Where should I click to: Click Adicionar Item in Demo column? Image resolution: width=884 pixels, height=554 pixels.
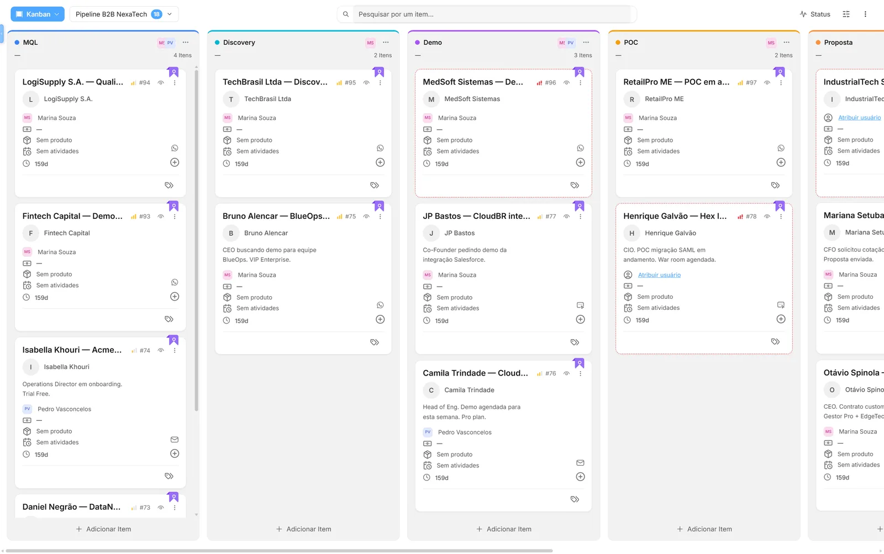pyautogui.click(x=504, y=529)
